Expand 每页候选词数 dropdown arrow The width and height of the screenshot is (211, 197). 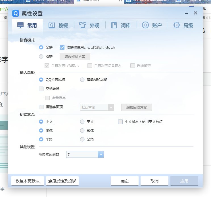coord(101,154)
